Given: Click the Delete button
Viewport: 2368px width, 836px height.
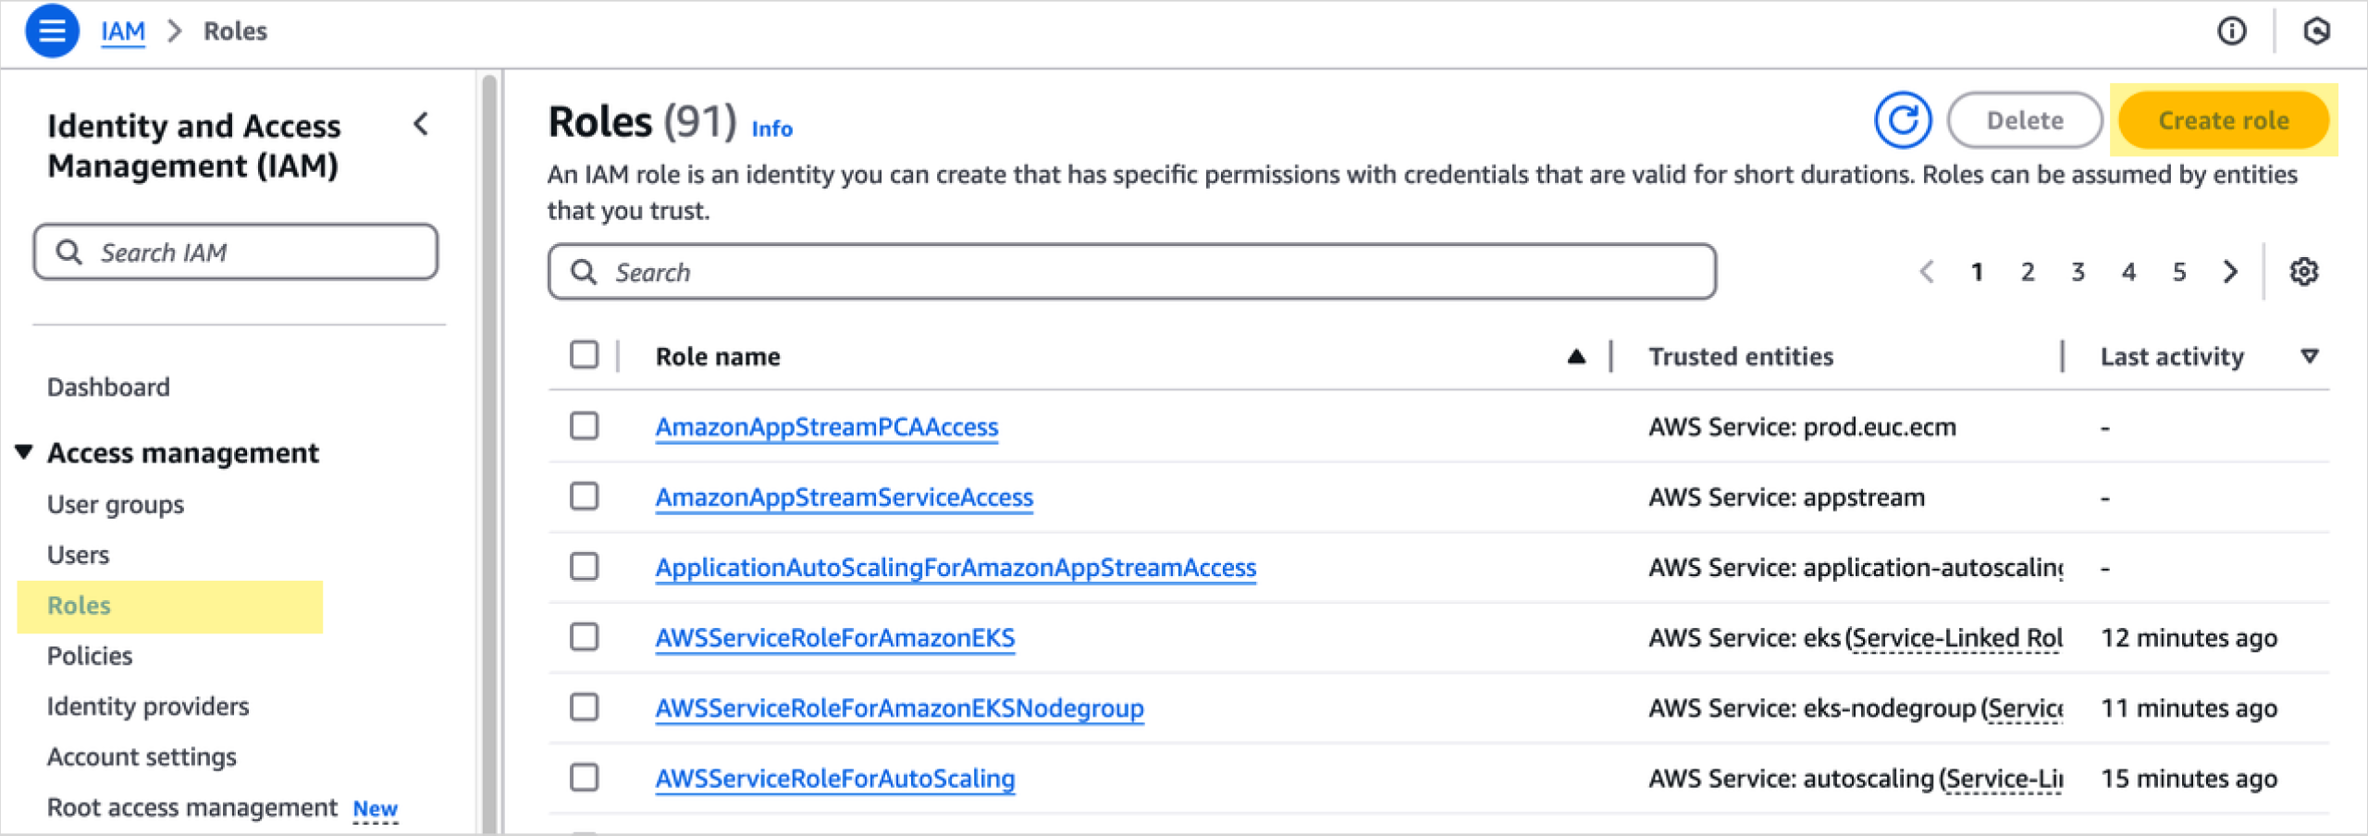Looking at the screenshot, I should point(2025,120).
